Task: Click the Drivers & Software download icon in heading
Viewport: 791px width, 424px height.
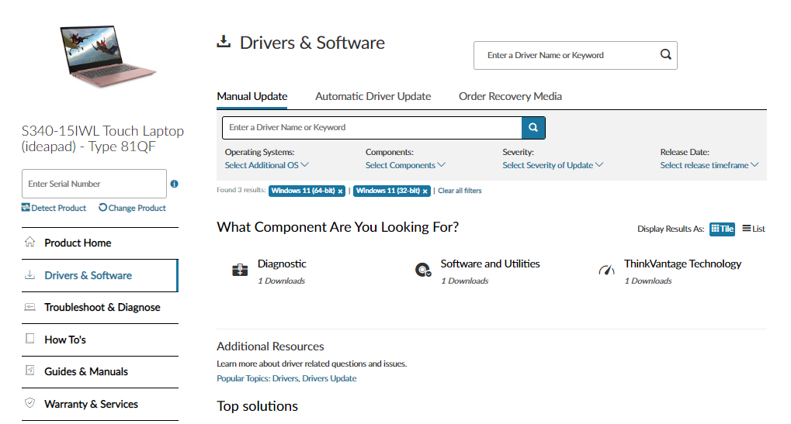Action: coord(224,42)
